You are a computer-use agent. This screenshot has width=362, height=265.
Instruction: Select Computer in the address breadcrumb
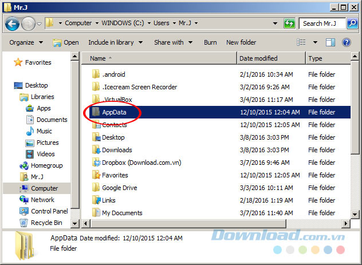[78, 23]
